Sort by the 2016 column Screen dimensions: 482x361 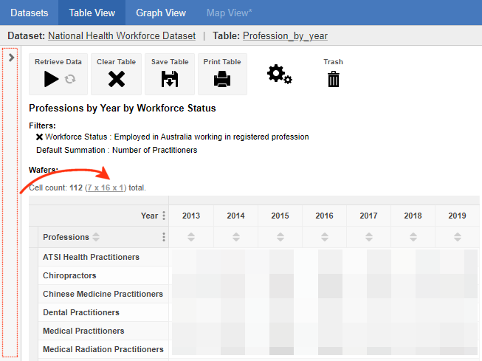(x=324, y=238)
